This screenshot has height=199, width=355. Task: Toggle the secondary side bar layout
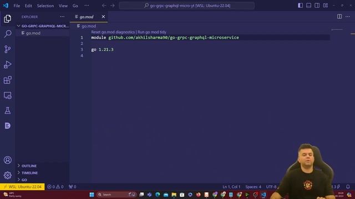tap(317, 6)
